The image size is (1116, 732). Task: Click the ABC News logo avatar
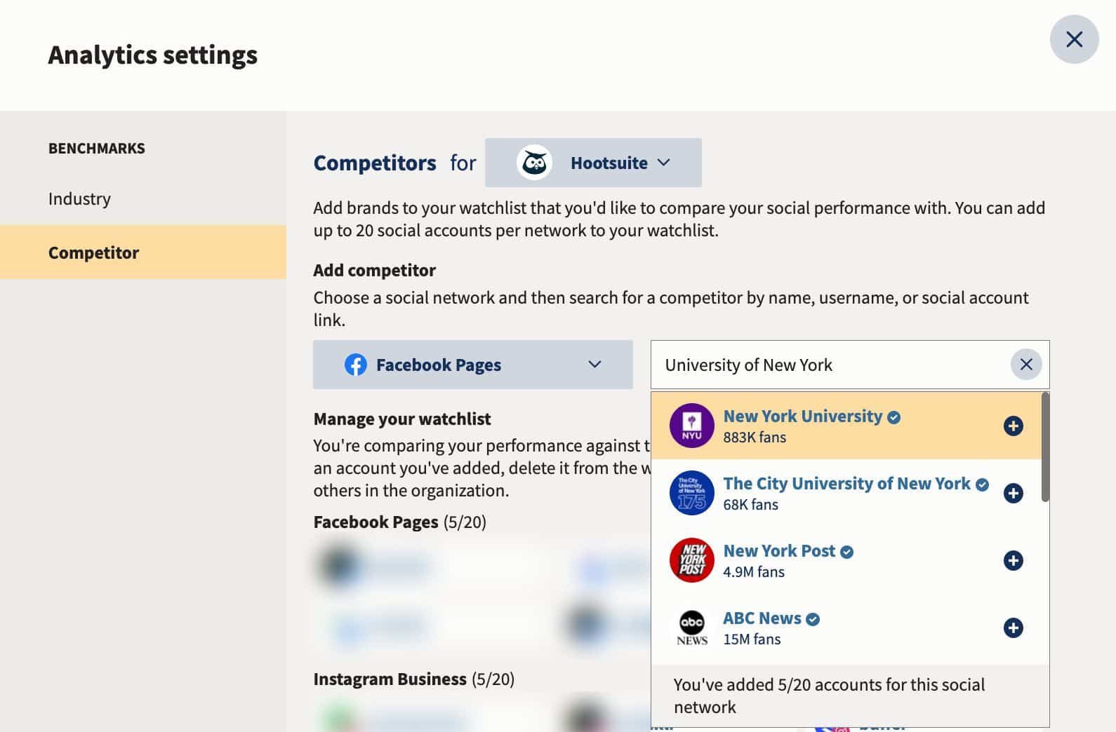point(691,628)
